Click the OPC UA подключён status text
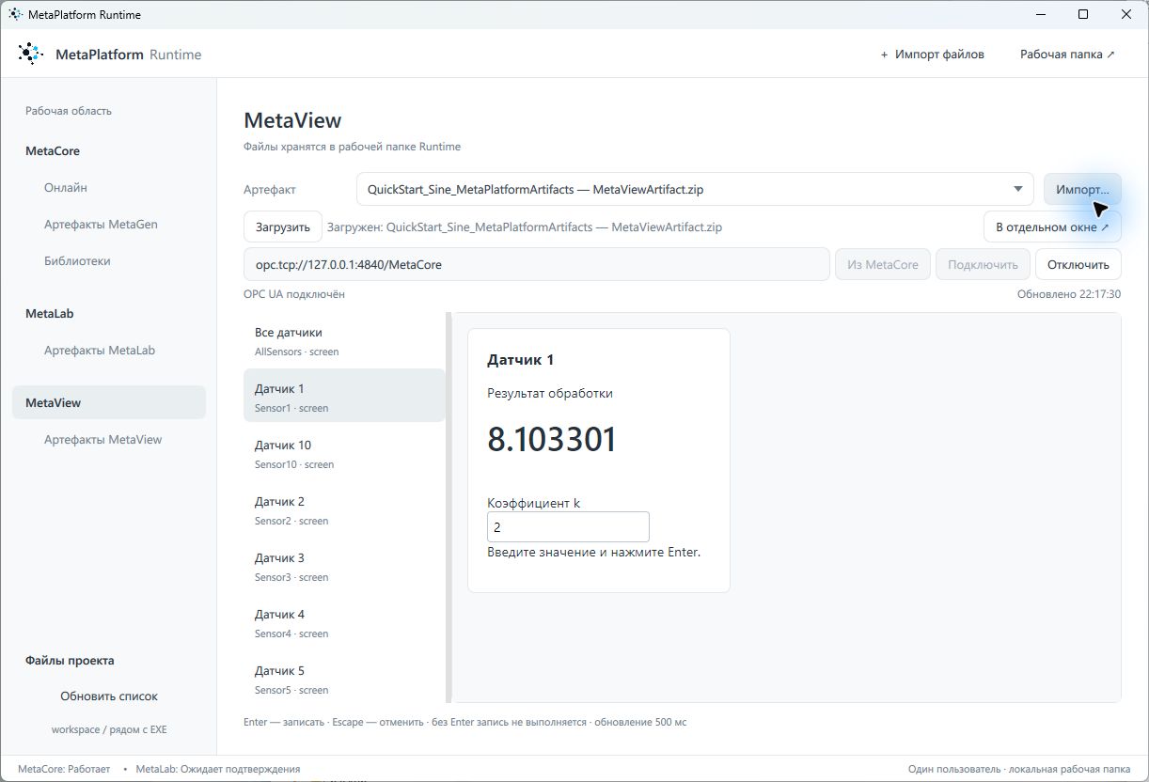Image resolution: width=1149 pixels, height=782 pixels. pyautogui.click(x=294, y=294)
